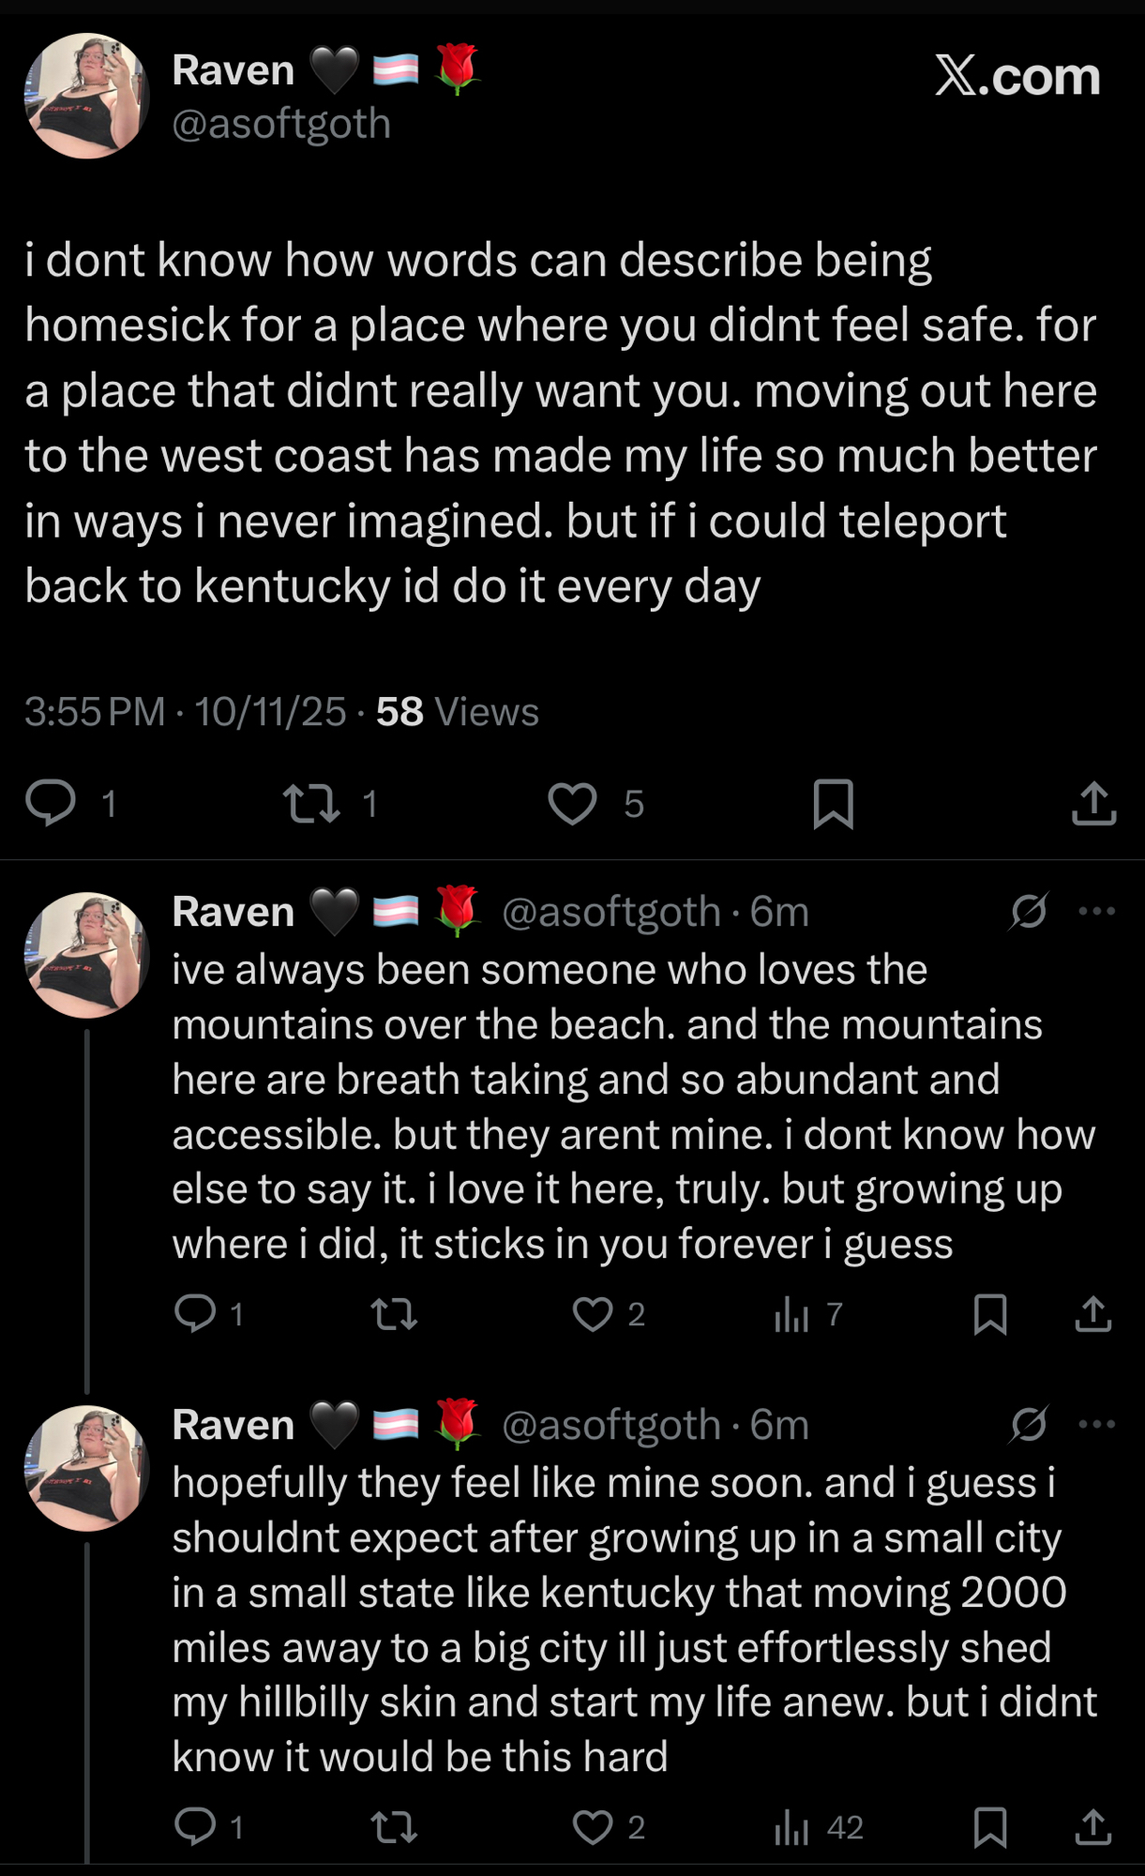Like the mountains reply
The height and width of the screenshot is (1876, 1145).
[x=593, y=1314]
